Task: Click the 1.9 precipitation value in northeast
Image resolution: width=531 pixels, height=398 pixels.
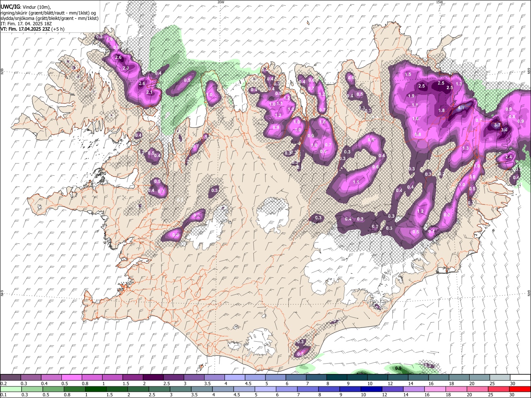Action: (x=411, y=96)
